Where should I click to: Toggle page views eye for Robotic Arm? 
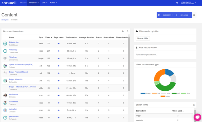coord(59,44)
